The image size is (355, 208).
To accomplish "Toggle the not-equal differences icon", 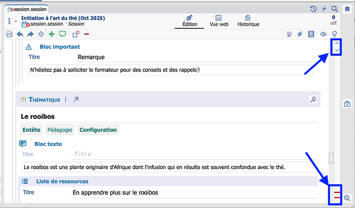I will 300,34.
